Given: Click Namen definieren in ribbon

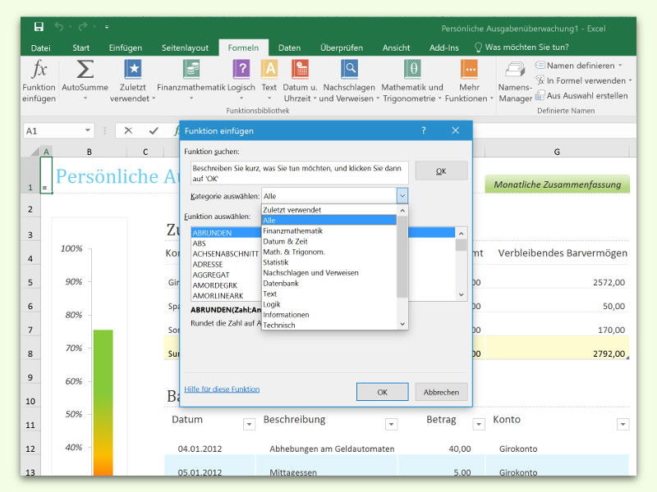Looking at the screenshot, I should pyautogui.click(x=579, y=66).
